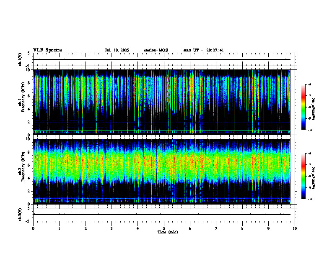This screenshot has height=256, width=332.
Task: Click time axis tick label "5"
Action: (x=164, y=228)
